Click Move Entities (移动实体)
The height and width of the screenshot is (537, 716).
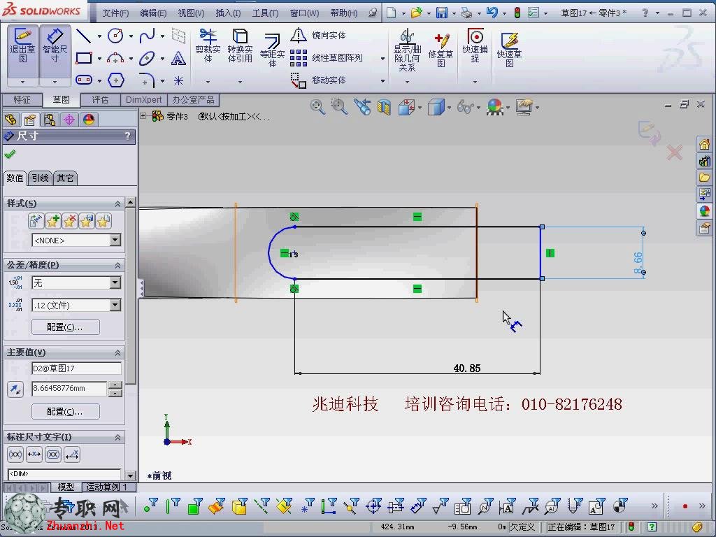(318, 80)
